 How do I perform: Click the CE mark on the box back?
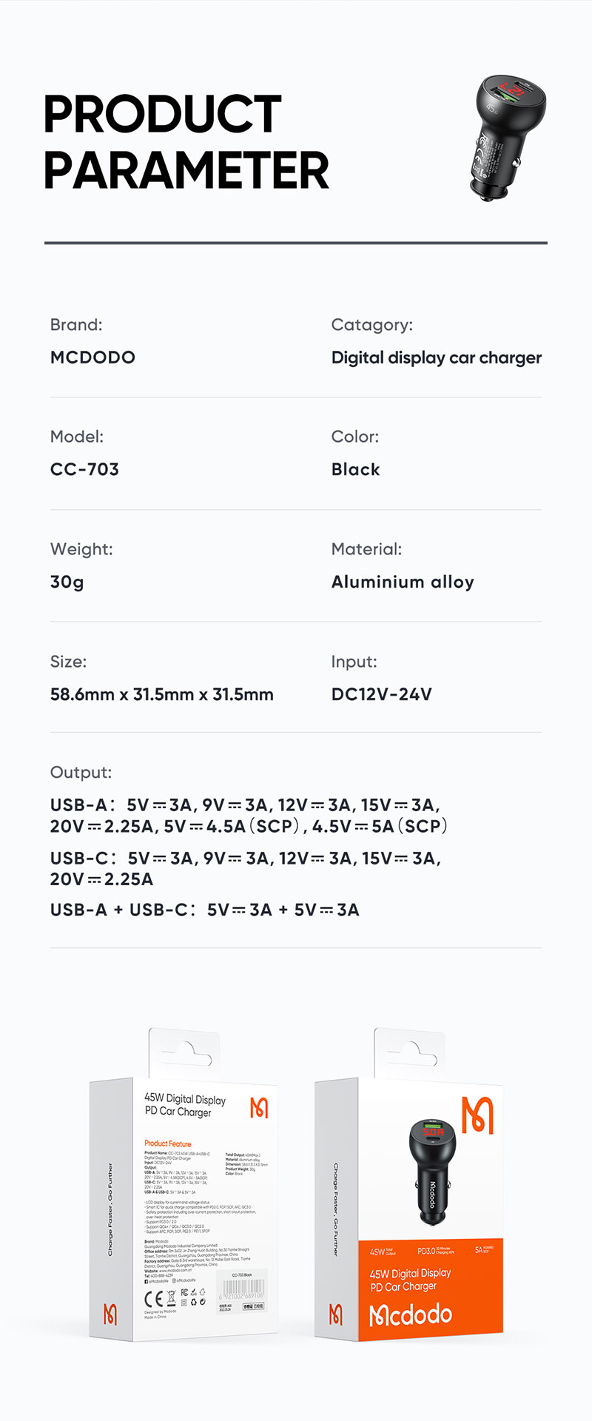point(155,1299)
